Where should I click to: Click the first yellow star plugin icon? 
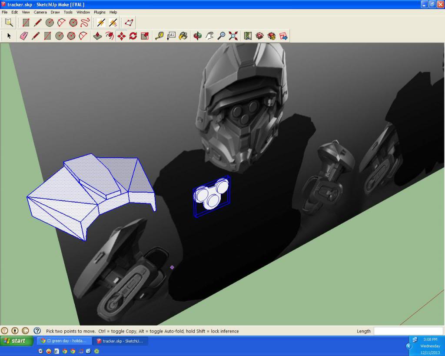(101, 23)
